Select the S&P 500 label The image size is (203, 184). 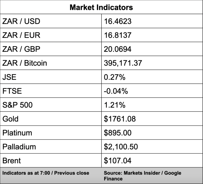(x=17, y=105)
